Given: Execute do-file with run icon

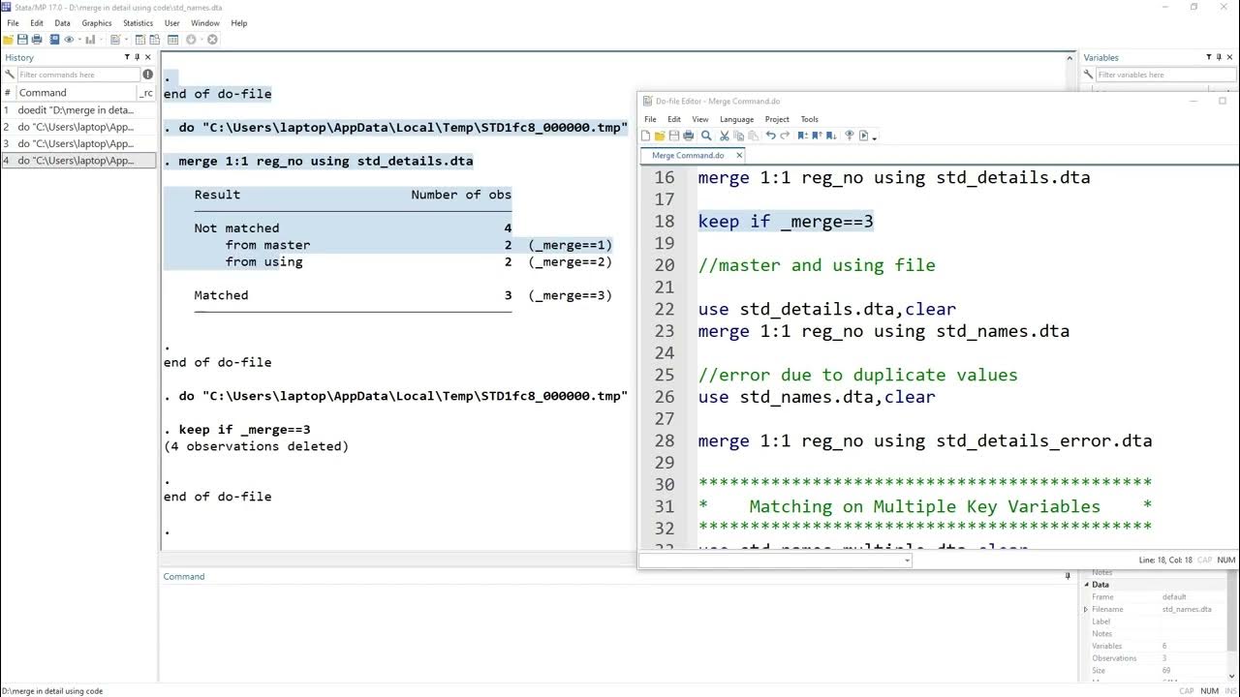Looking at the screenshot, I should 863,136.
